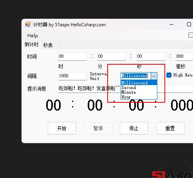The image size is (193, 178).
Task: Select the 倒计时 tab
Action: pyautogui.click(x=32, y=44)
